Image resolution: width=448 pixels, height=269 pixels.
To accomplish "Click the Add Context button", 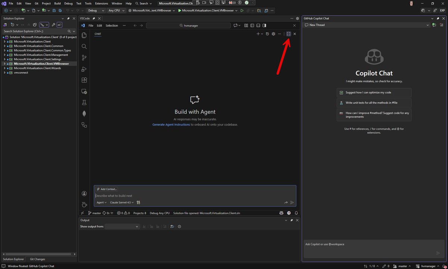I will [x=106, y=189].
